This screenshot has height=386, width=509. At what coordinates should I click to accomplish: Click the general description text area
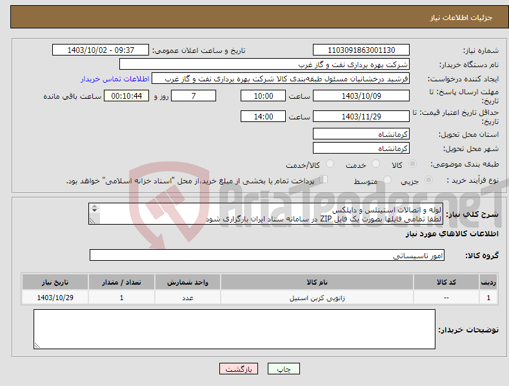pyautogui.click(x=266, y=214)
